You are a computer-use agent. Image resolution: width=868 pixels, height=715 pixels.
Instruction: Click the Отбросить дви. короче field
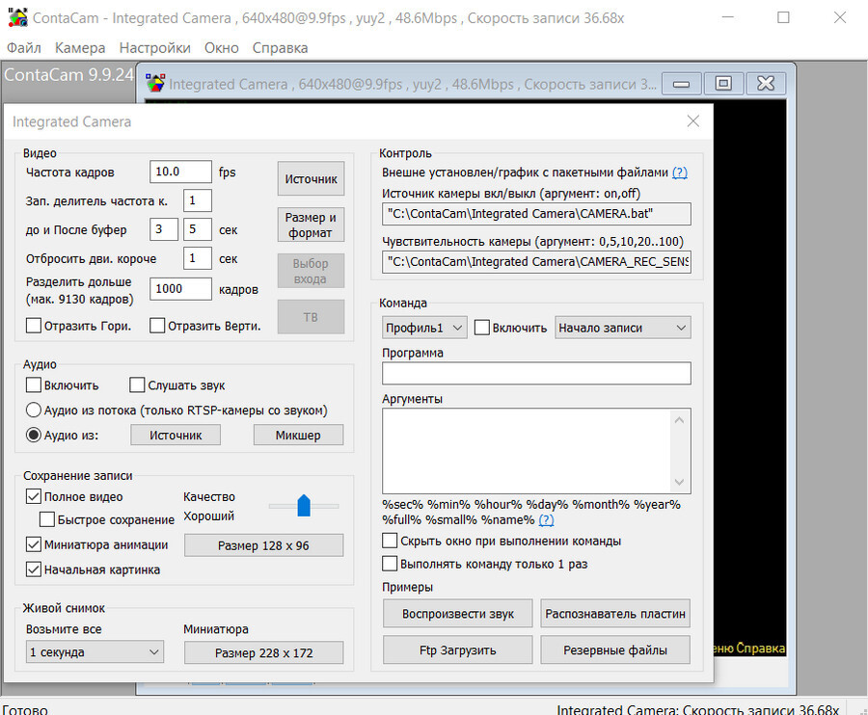[198, 257]
